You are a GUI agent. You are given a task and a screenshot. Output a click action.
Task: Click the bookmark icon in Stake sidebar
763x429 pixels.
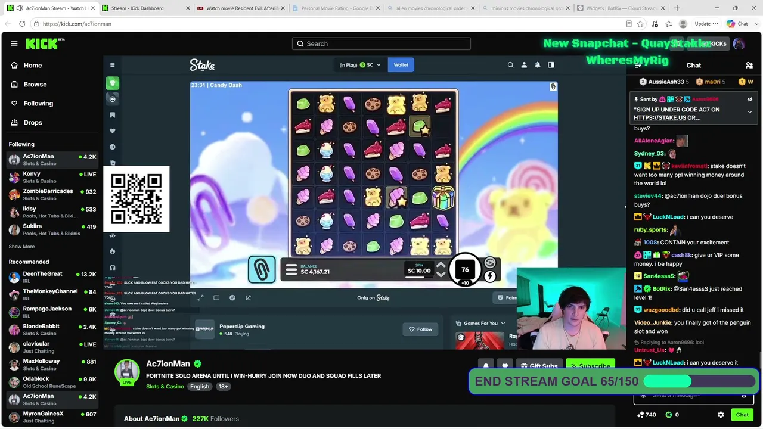click(112, 115)
